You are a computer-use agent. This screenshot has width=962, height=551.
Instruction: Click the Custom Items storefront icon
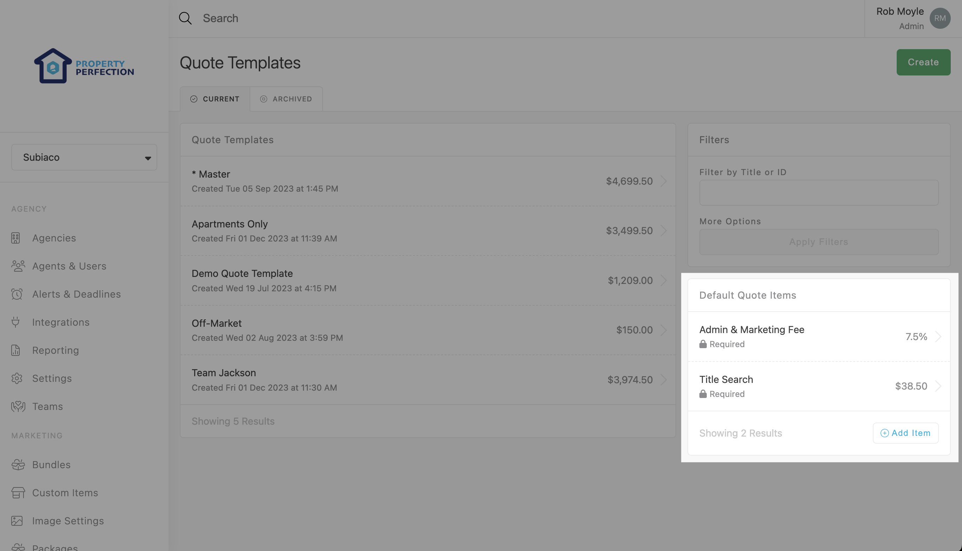click(x=18, y=493)
